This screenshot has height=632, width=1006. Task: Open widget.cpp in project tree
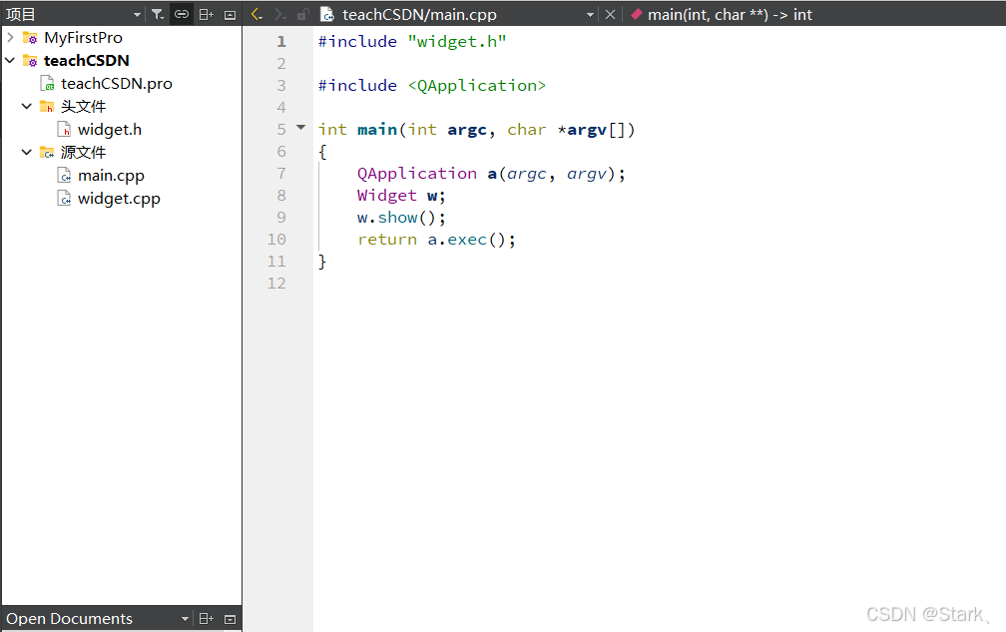(119, 199)
